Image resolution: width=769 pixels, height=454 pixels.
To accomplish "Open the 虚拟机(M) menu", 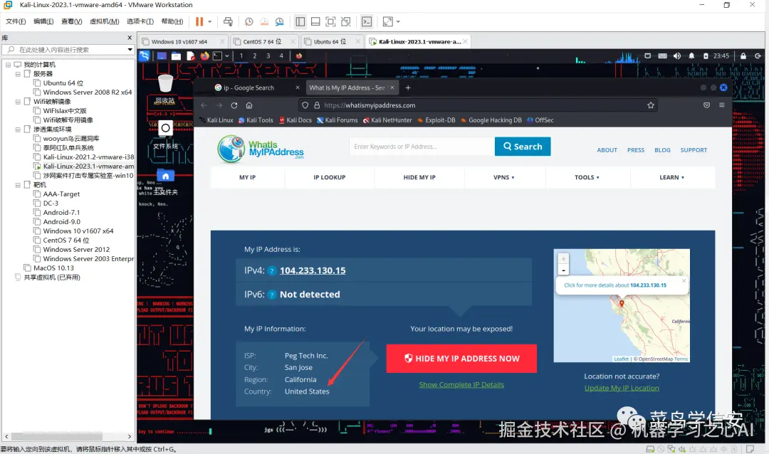I will pyautogui.click(x=105, y=21).
